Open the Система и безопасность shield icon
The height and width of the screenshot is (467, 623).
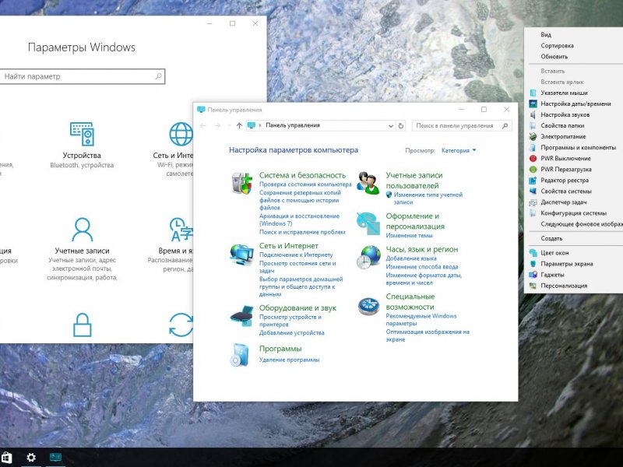242,183
